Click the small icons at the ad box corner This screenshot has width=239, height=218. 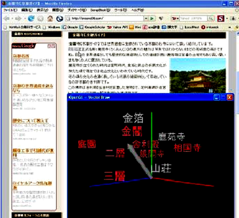point(51,46)
